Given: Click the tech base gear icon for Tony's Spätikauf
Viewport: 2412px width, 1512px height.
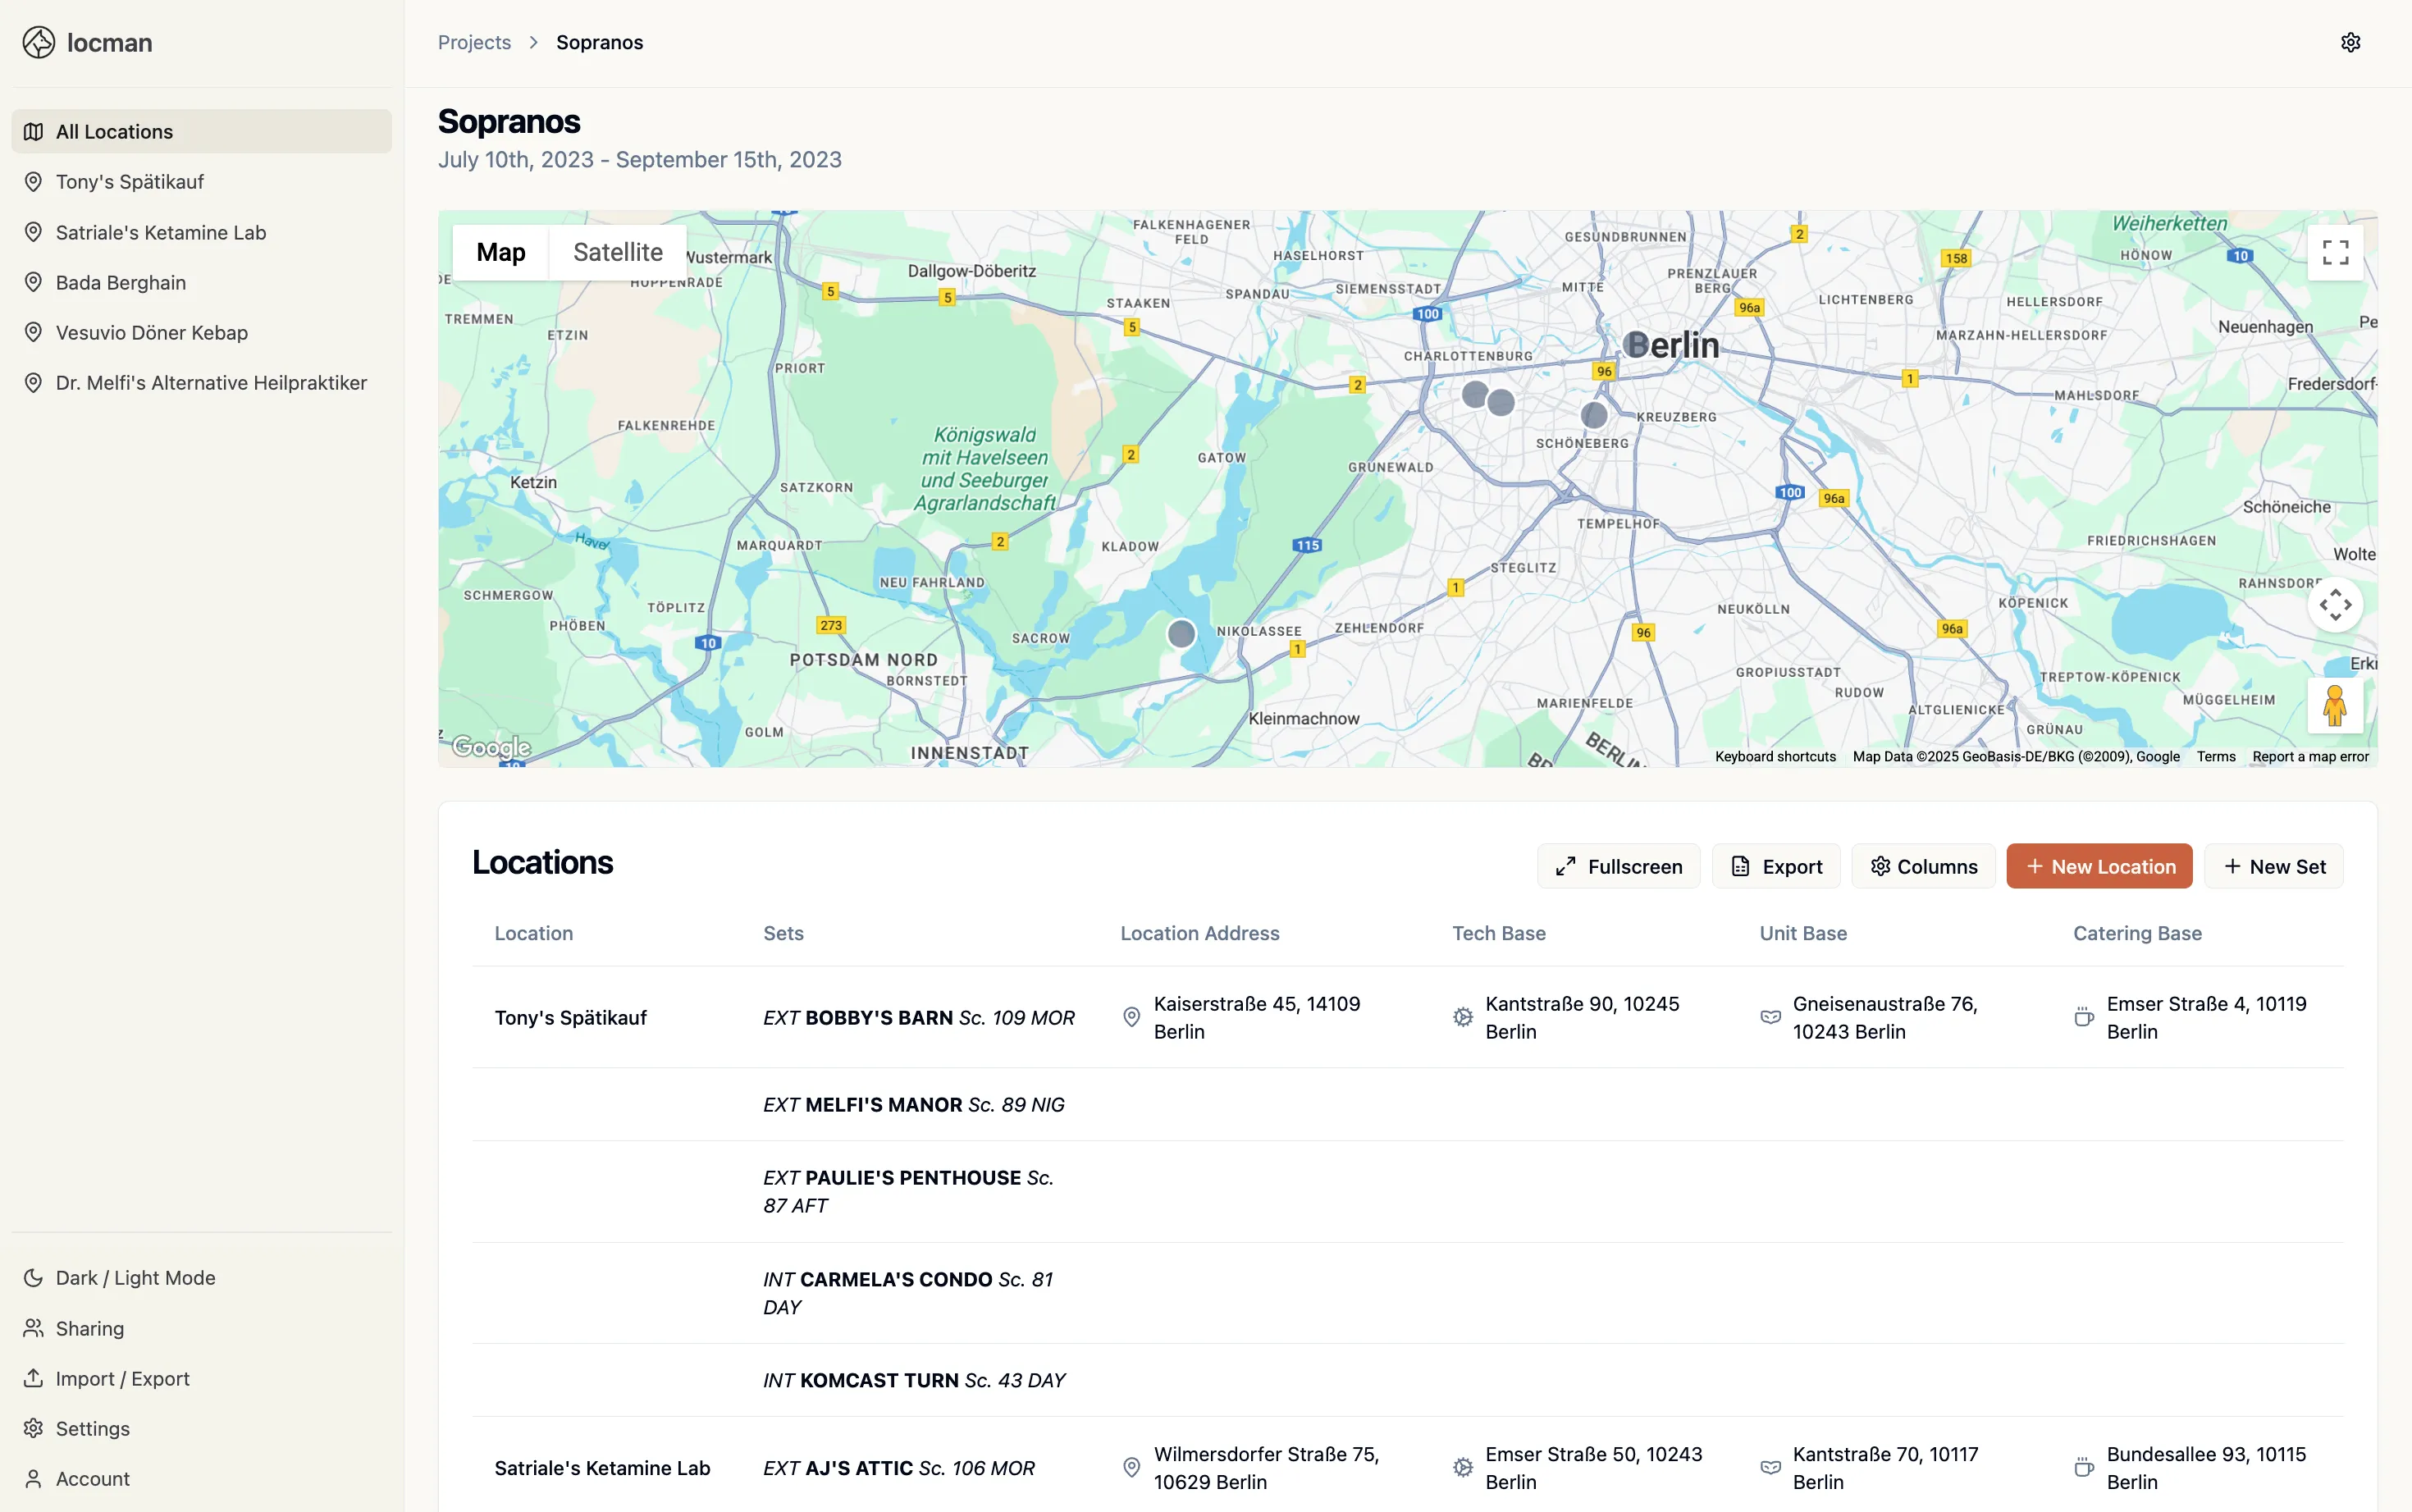Looking at the screenshot, I should coord(1462,1016).
